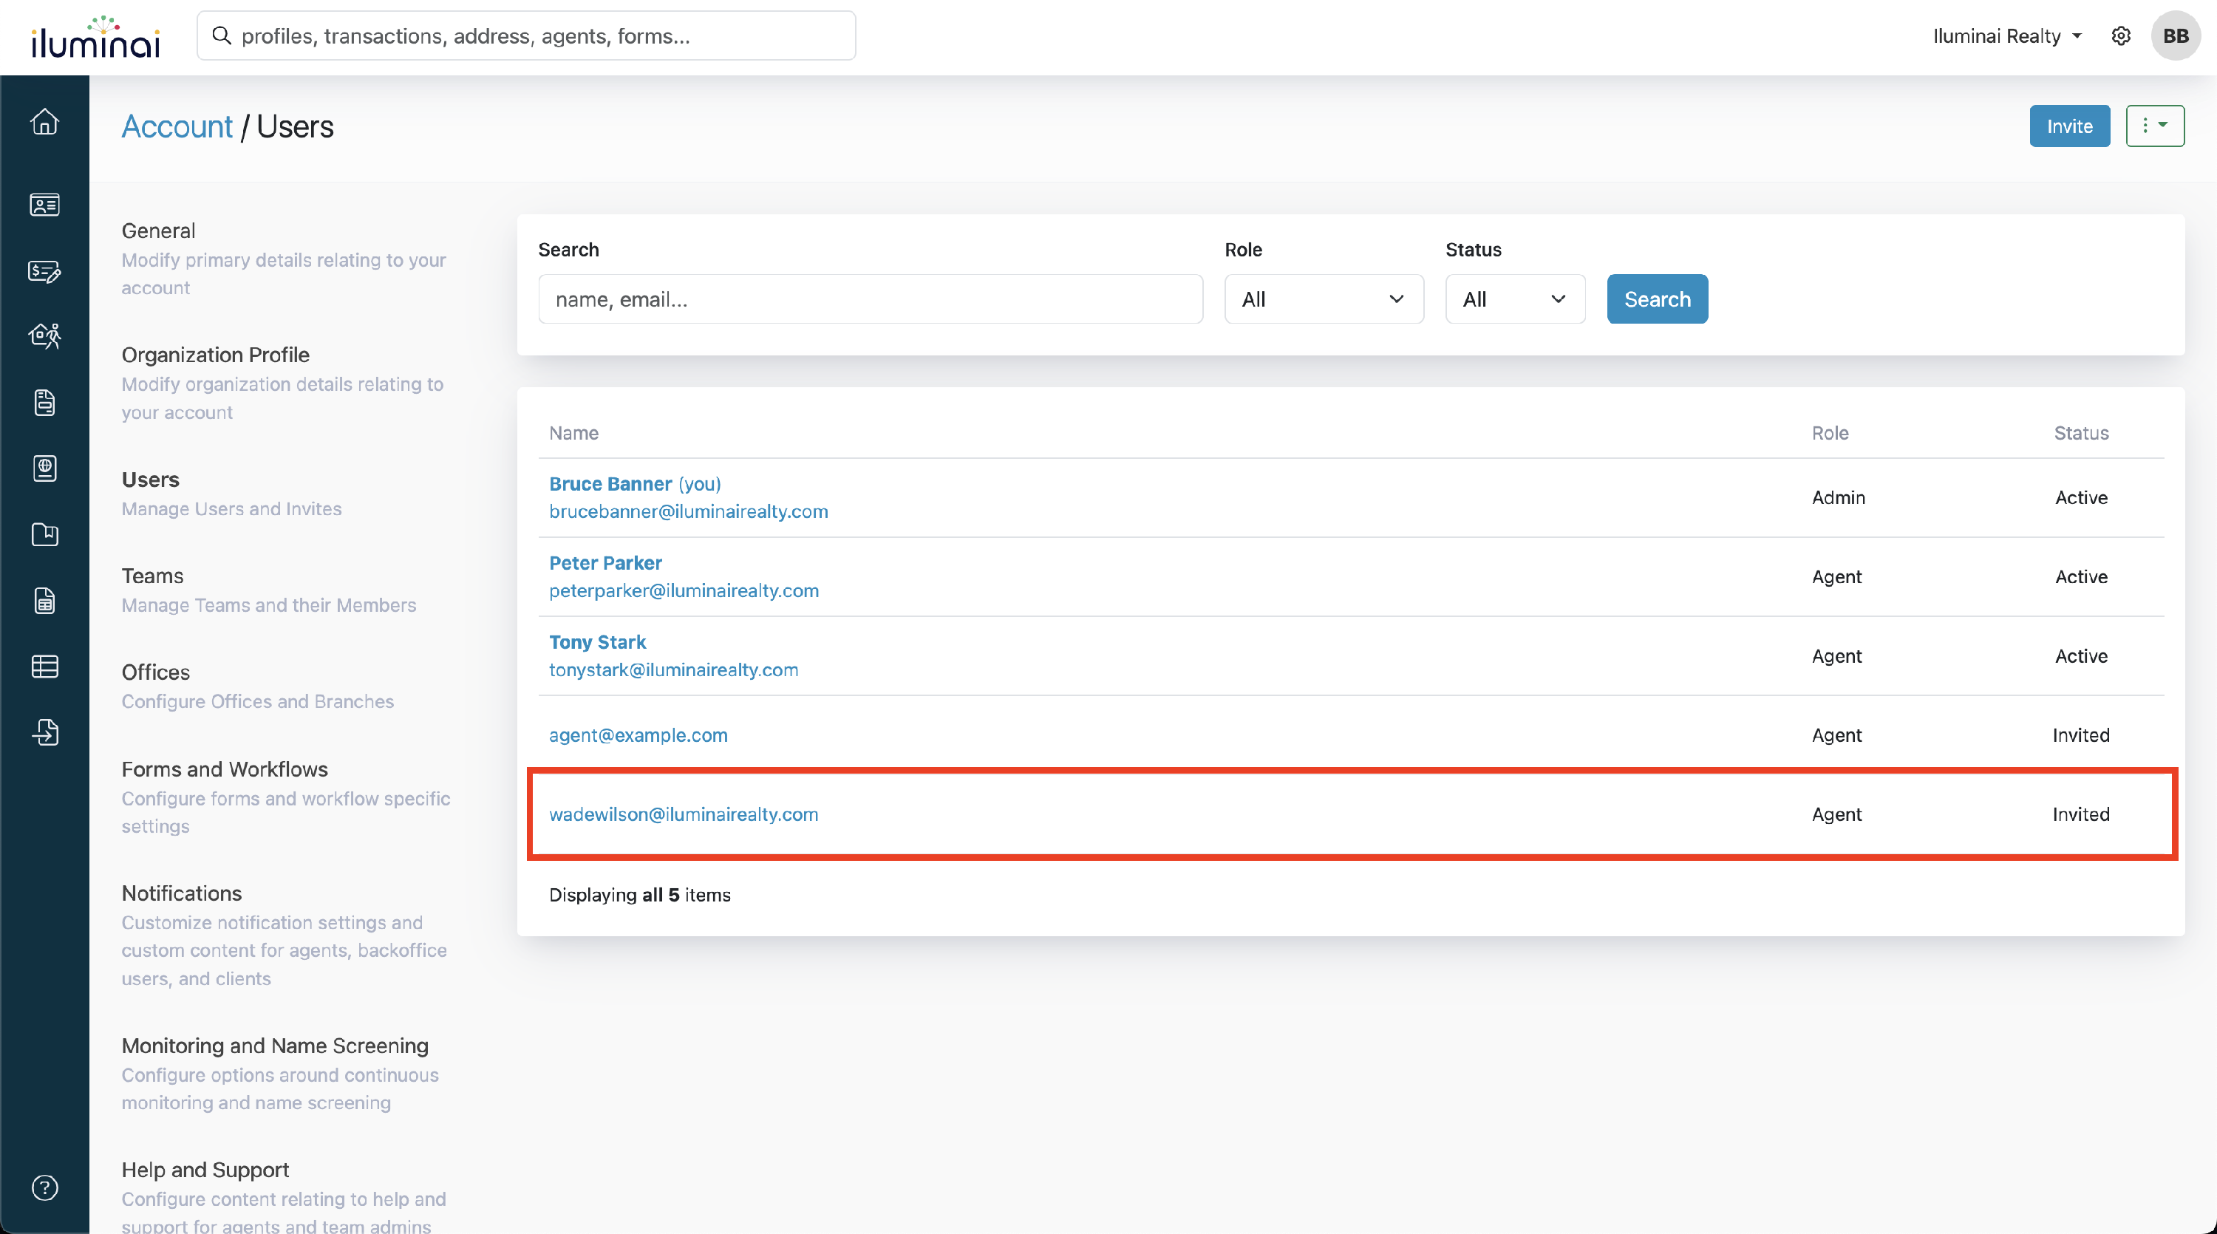Click Active status of Peter Parker row
This screenshot has height=1234, width=2217.
click(2081, 576)
